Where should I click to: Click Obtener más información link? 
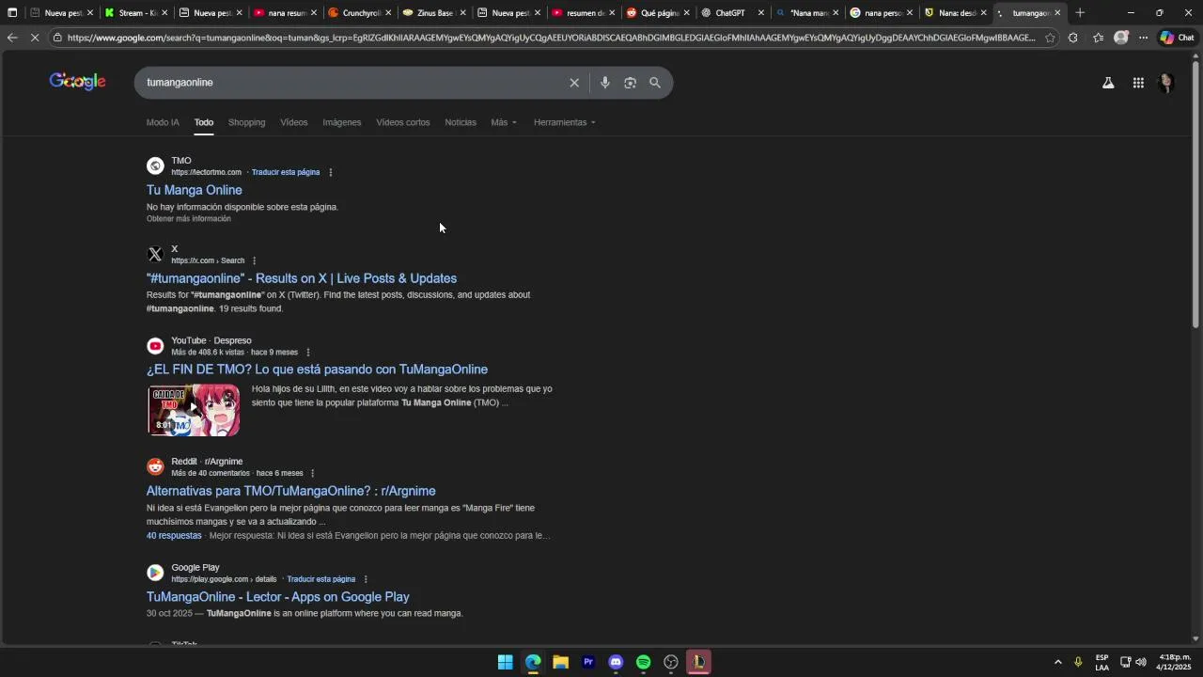(189, 219)
